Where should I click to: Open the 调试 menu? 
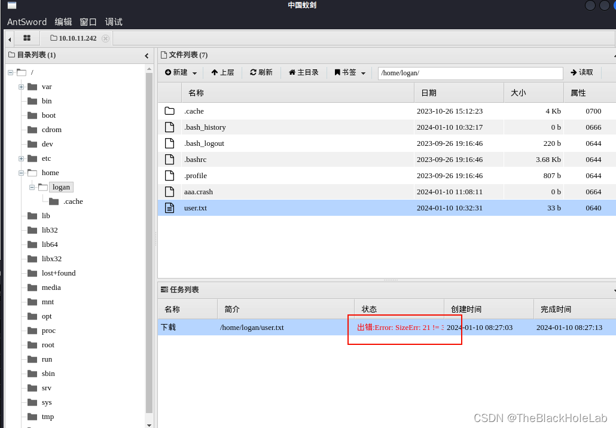tap(113, 22)
